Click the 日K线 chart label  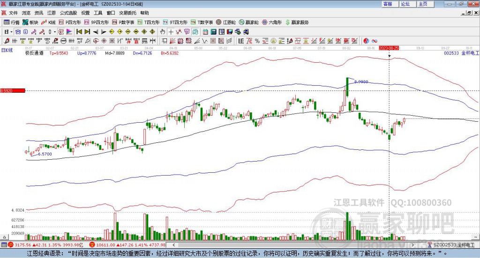(7, 50)
